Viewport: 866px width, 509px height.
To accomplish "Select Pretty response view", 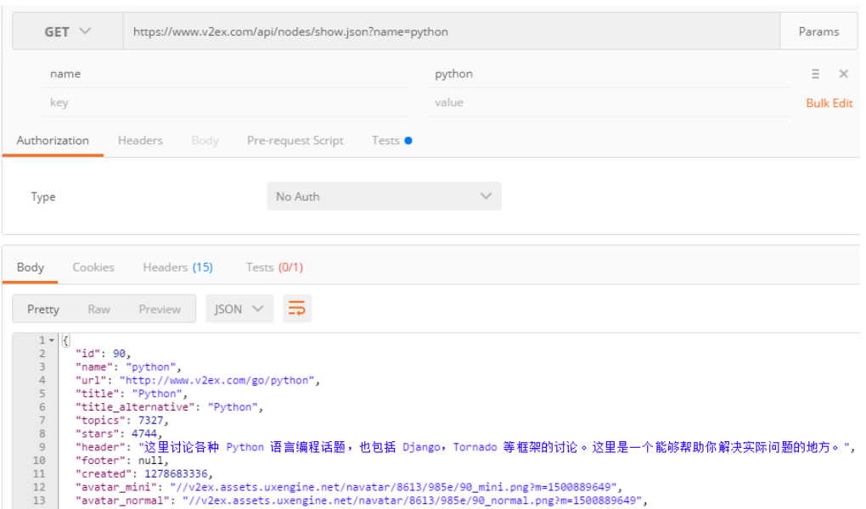I will 43,309.
